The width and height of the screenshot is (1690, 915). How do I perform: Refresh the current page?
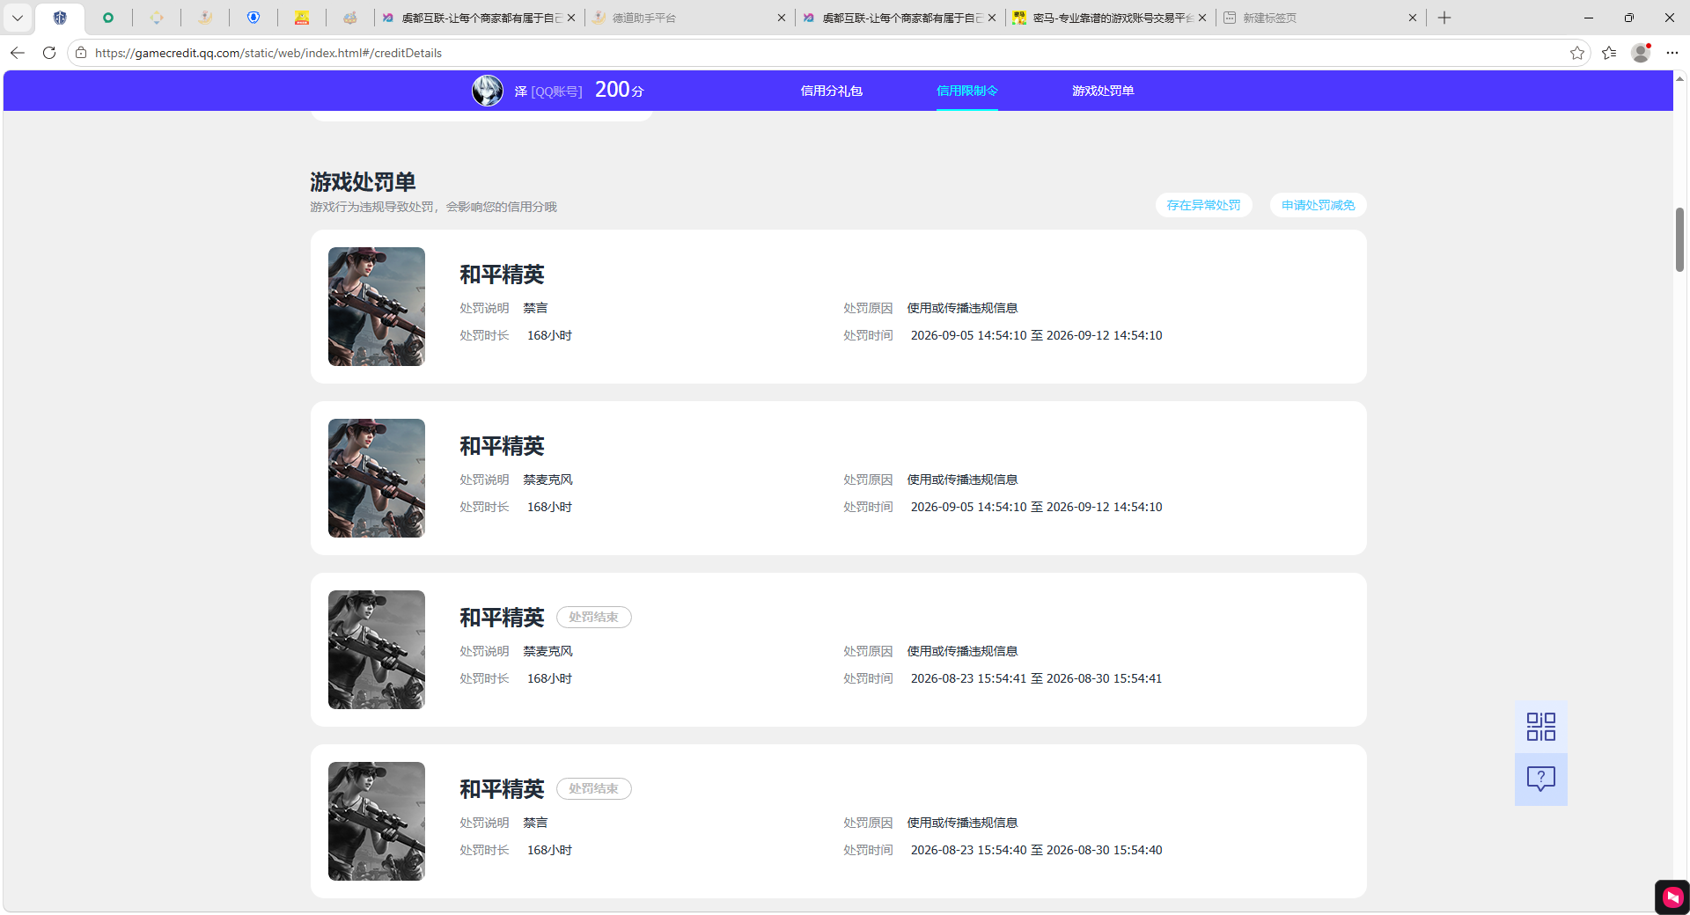point(49,53)
